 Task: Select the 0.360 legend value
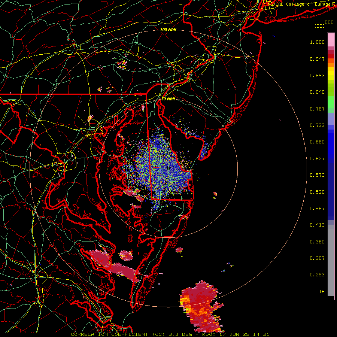(317, 242)
